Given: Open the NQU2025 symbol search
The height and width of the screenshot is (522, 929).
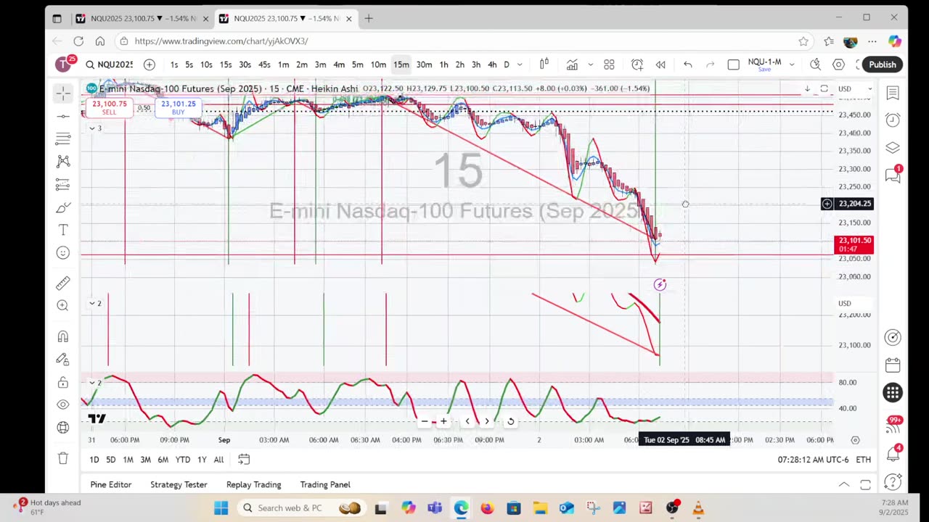Looking at the screenshot, I should click(109, 65).
